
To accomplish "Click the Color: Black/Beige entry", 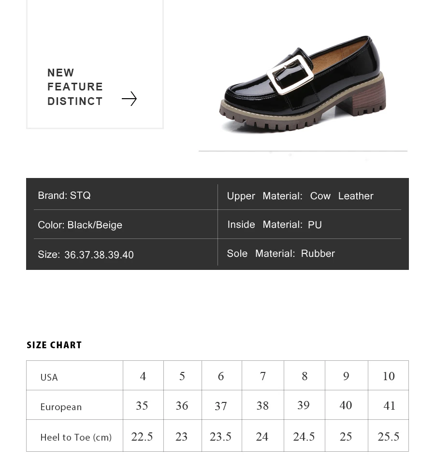I will pos(80,225).
